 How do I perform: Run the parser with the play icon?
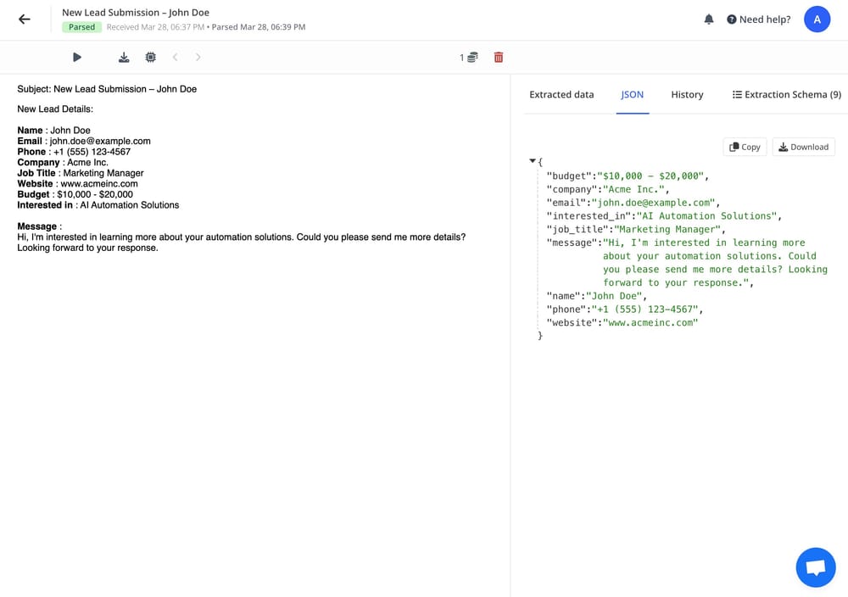click(76, 57)
